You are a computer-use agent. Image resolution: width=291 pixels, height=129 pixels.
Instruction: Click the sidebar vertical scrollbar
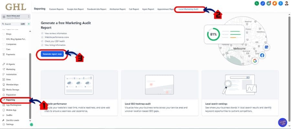30,86
